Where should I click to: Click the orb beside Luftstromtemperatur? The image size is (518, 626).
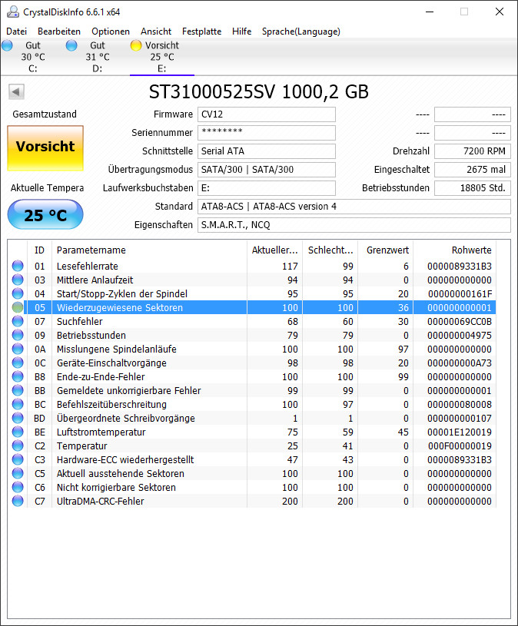click(x=18, y=432)
